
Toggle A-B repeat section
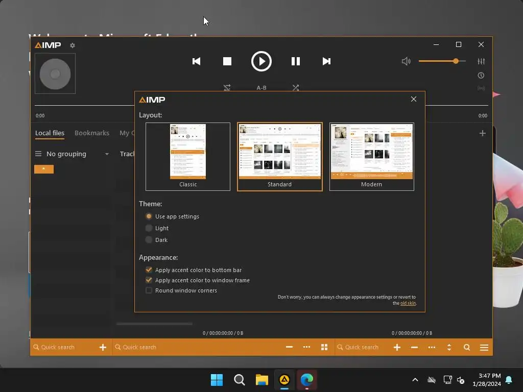tap(261, 88)
